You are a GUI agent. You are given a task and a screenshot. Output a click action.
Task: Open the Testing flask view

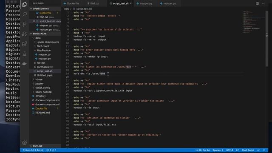[x=25, y=54]
